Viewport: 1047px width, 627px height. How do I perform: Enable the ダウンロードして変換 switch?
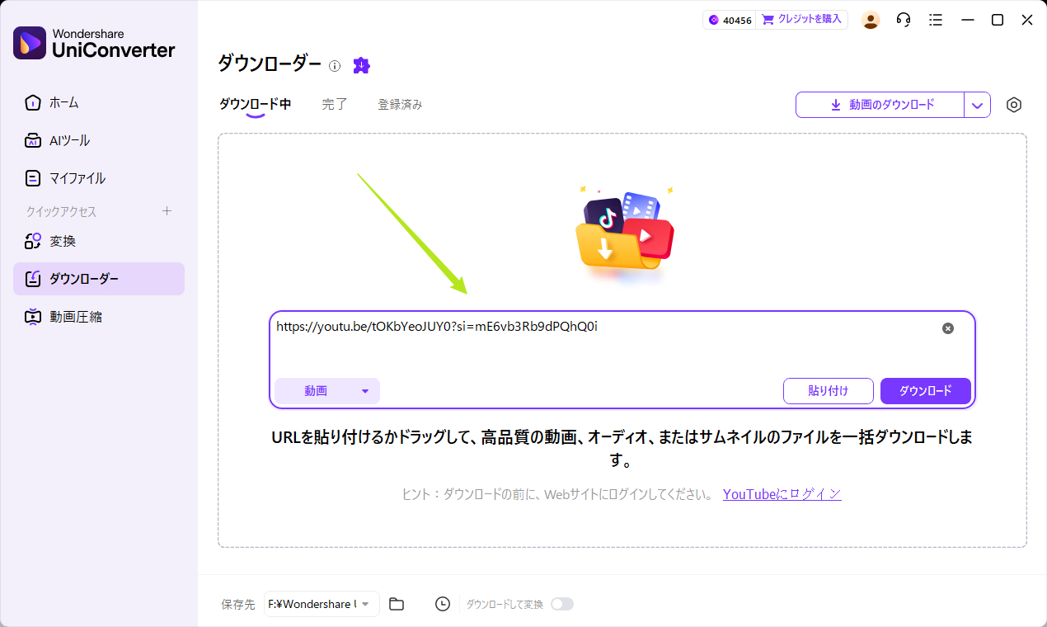562,604
